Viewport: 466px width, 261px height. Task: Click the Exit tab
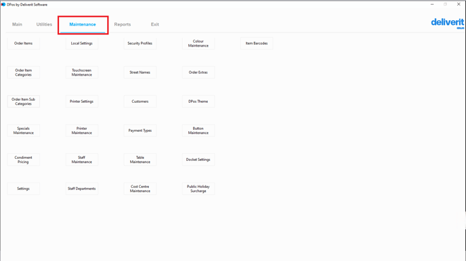pos(155,24)
